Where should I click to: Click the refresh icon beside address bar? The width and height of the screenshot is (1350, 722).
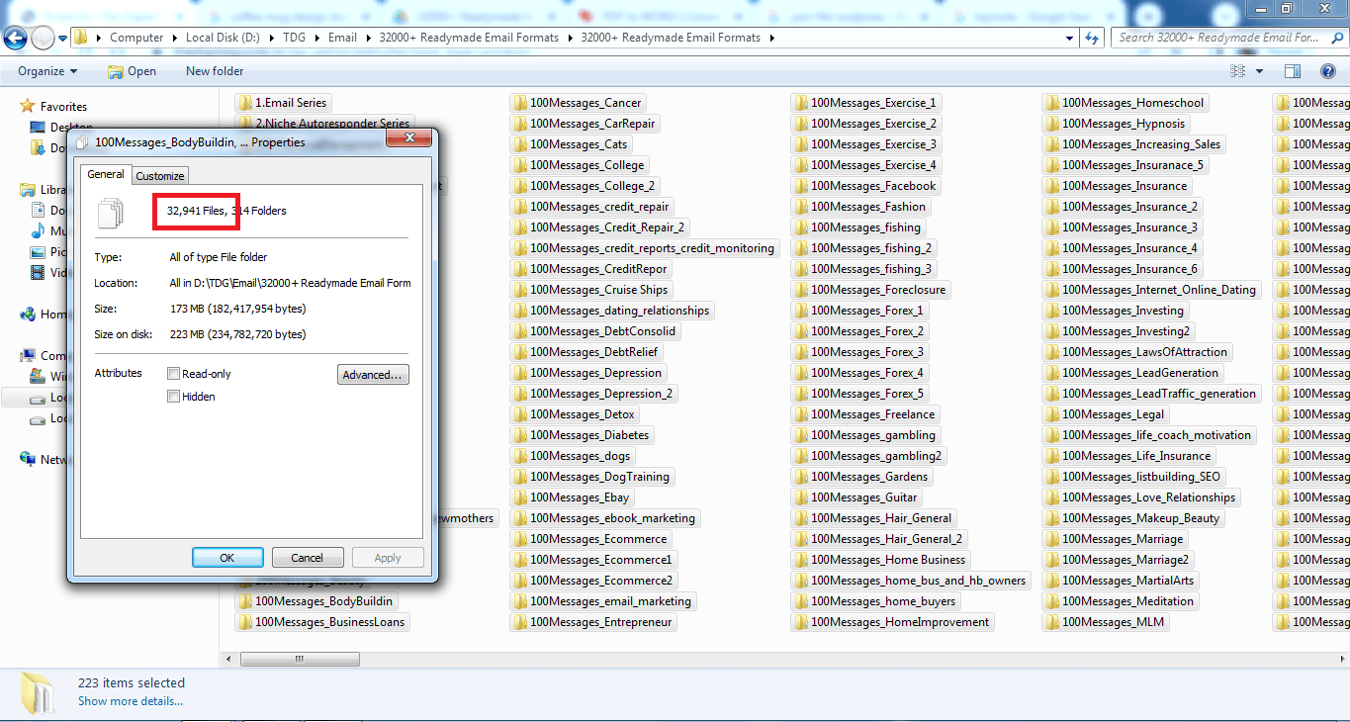coord(1092,39)
